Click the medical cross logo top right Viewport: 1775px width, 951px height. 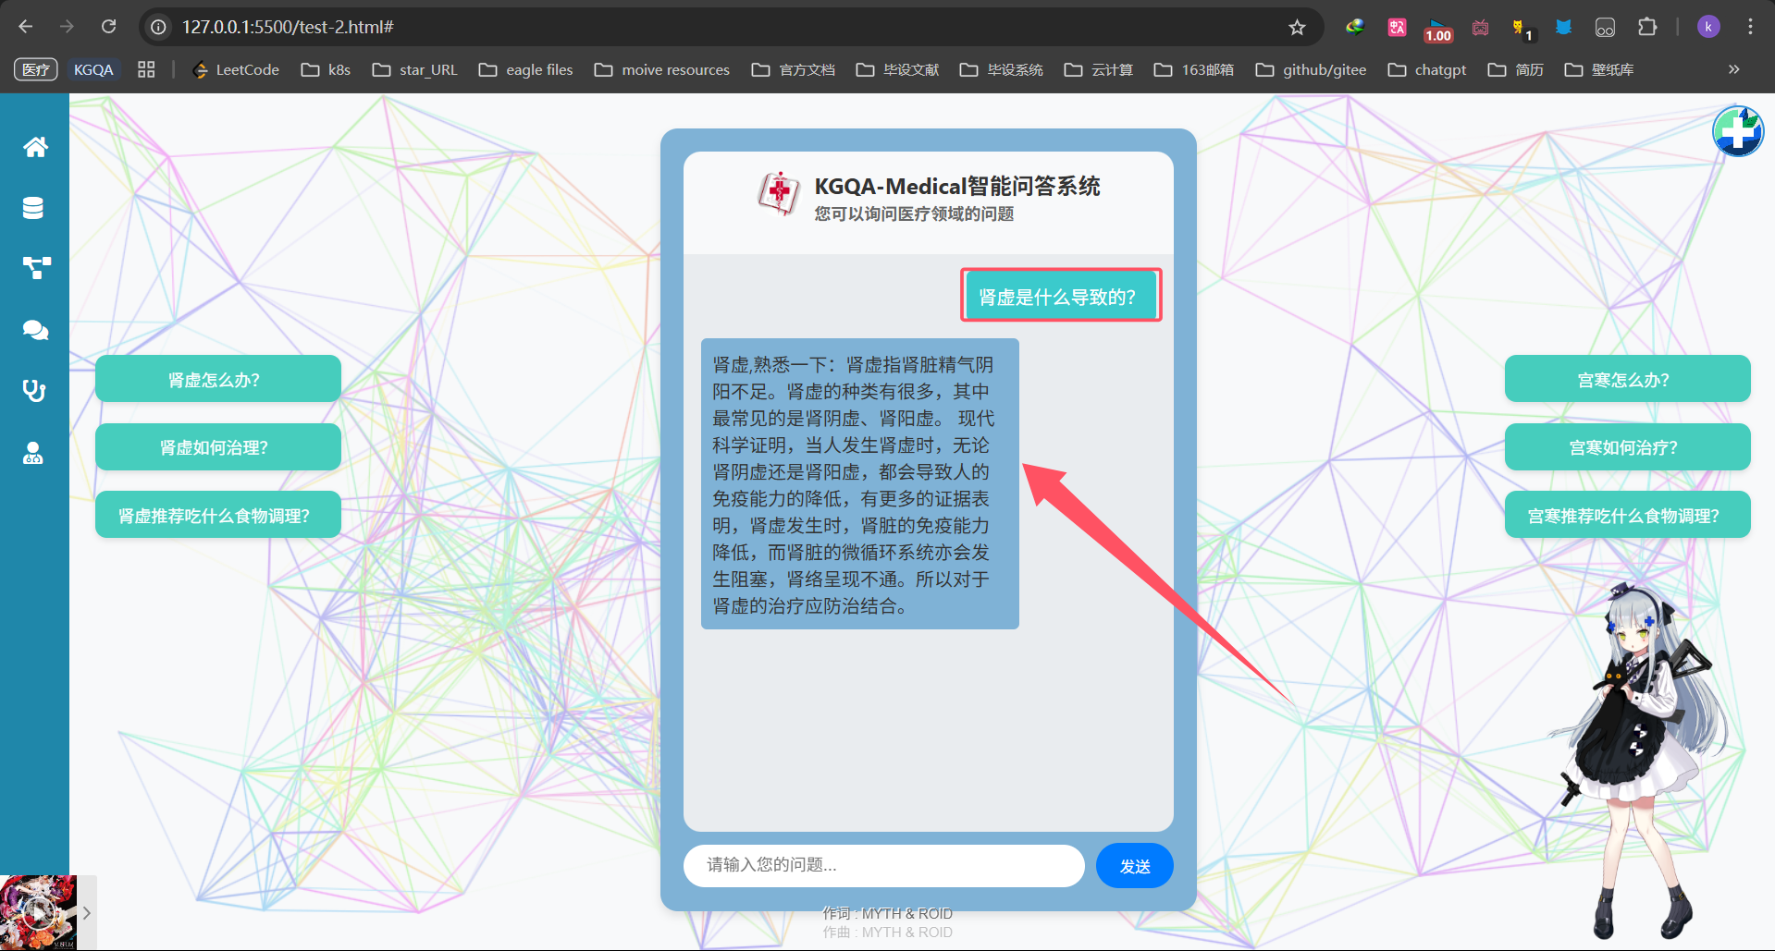[x=1737, y=132]
